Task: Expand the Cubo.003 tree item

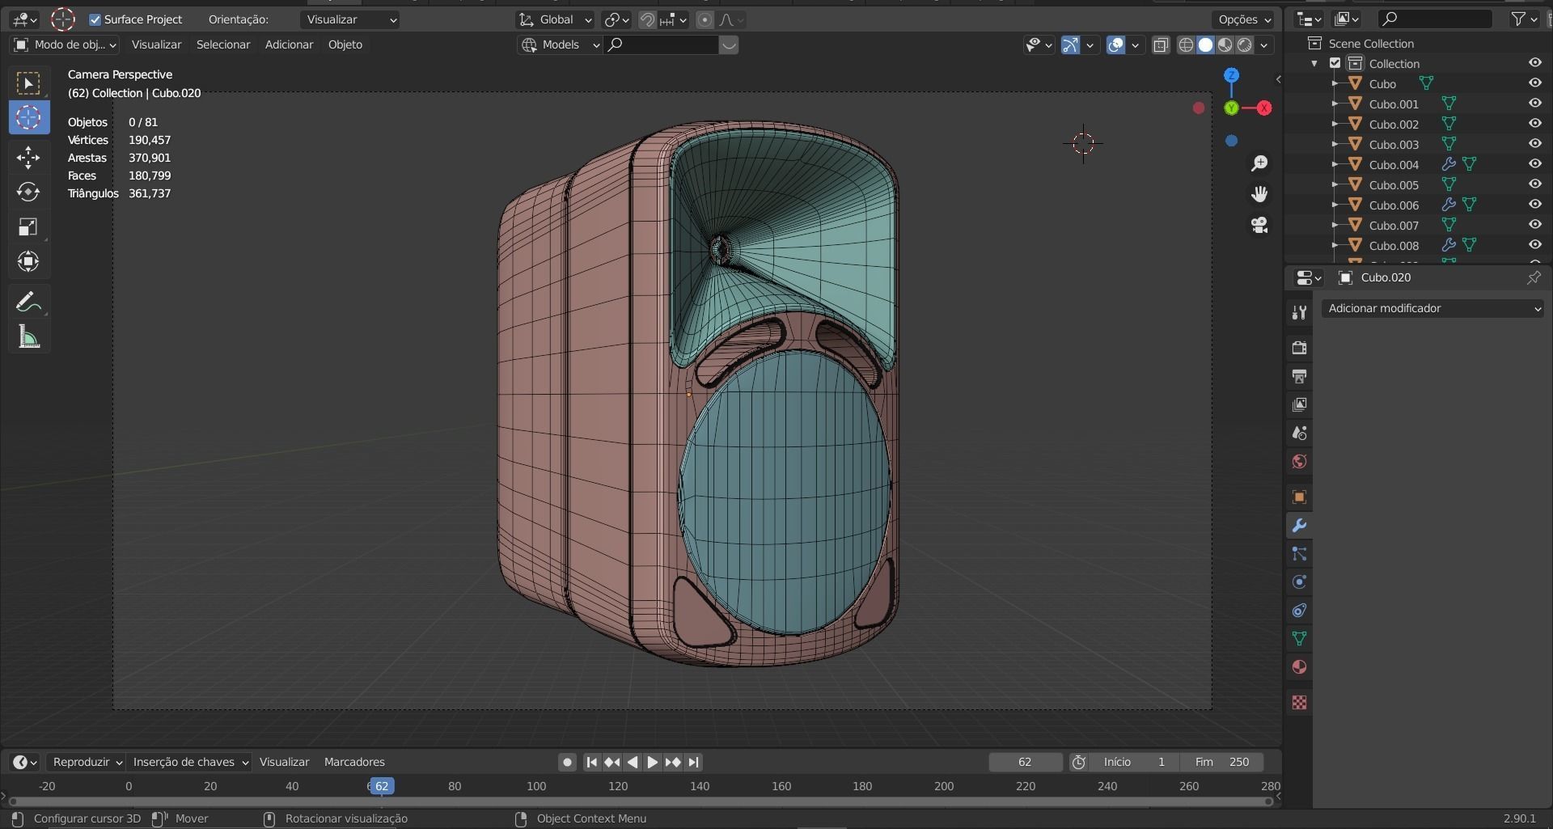Action: (x=1334, y=144)
